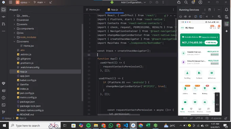Run the app with the play button

click(x=151, y=2)
